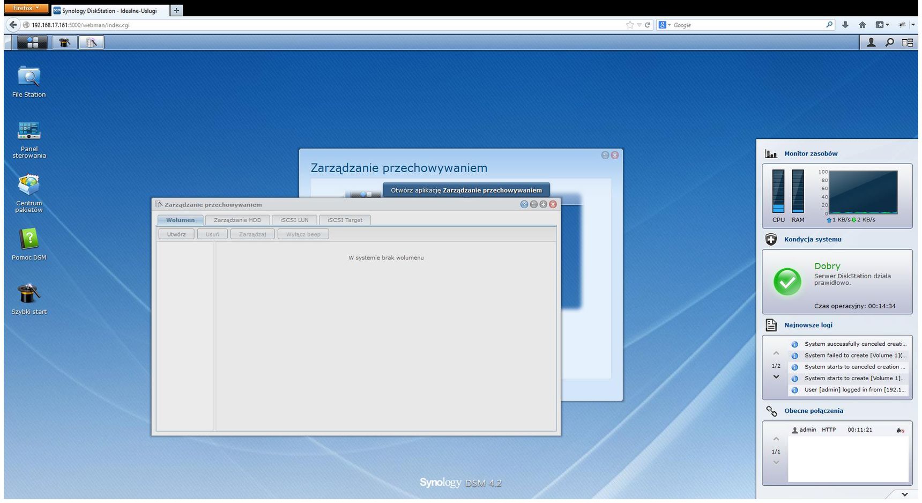Click the Utwórz button
The width and height of the screenshot is (922, 503).
(176, 234)
